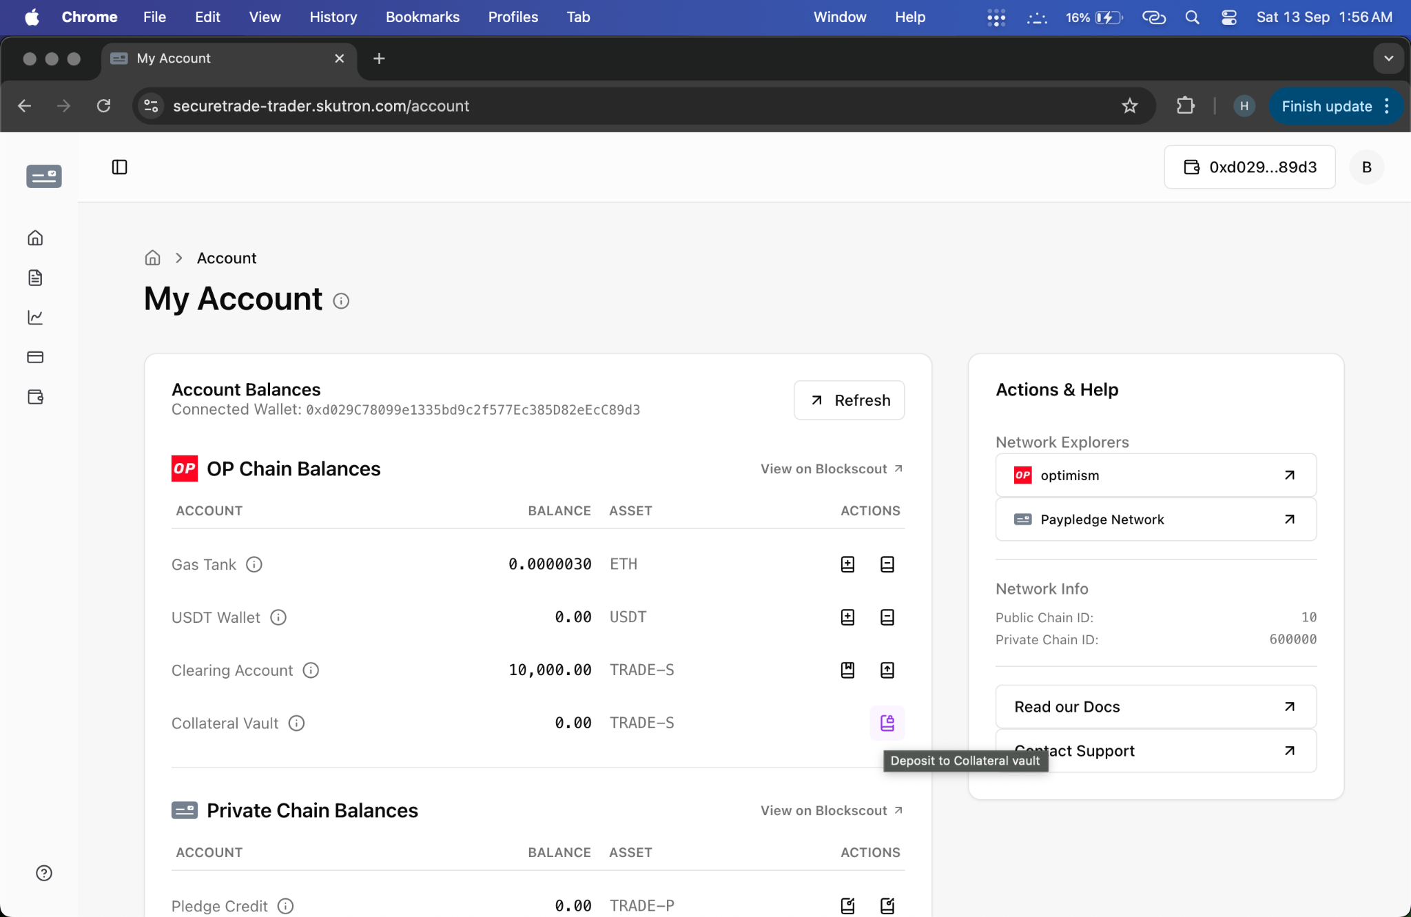Viewport: 1411px width, 917px height.
Task: Open wallet address 0xd029...89d3 button
Action: tap(1249, 167)
